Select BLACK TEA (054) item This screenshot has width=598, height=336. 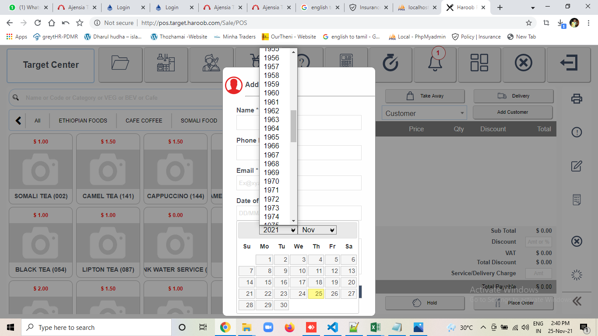tap(41, 242)
